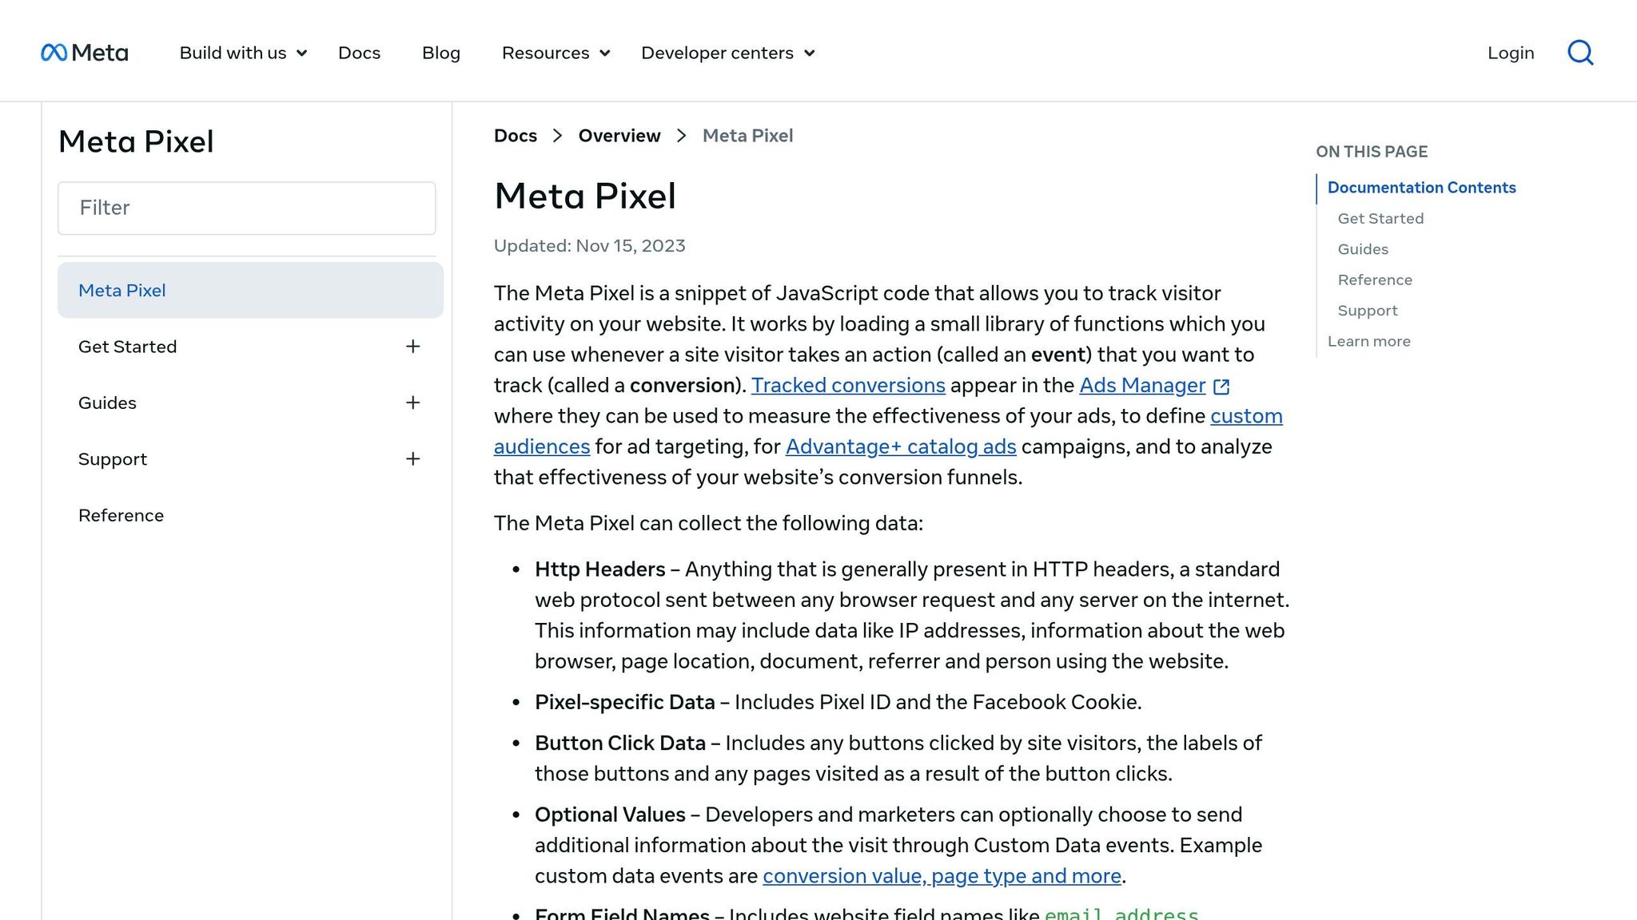Open the Build with us dropdown
The width and height of the screenshot is (1637, 920).
pyautogui.click(x=243, y=53)
